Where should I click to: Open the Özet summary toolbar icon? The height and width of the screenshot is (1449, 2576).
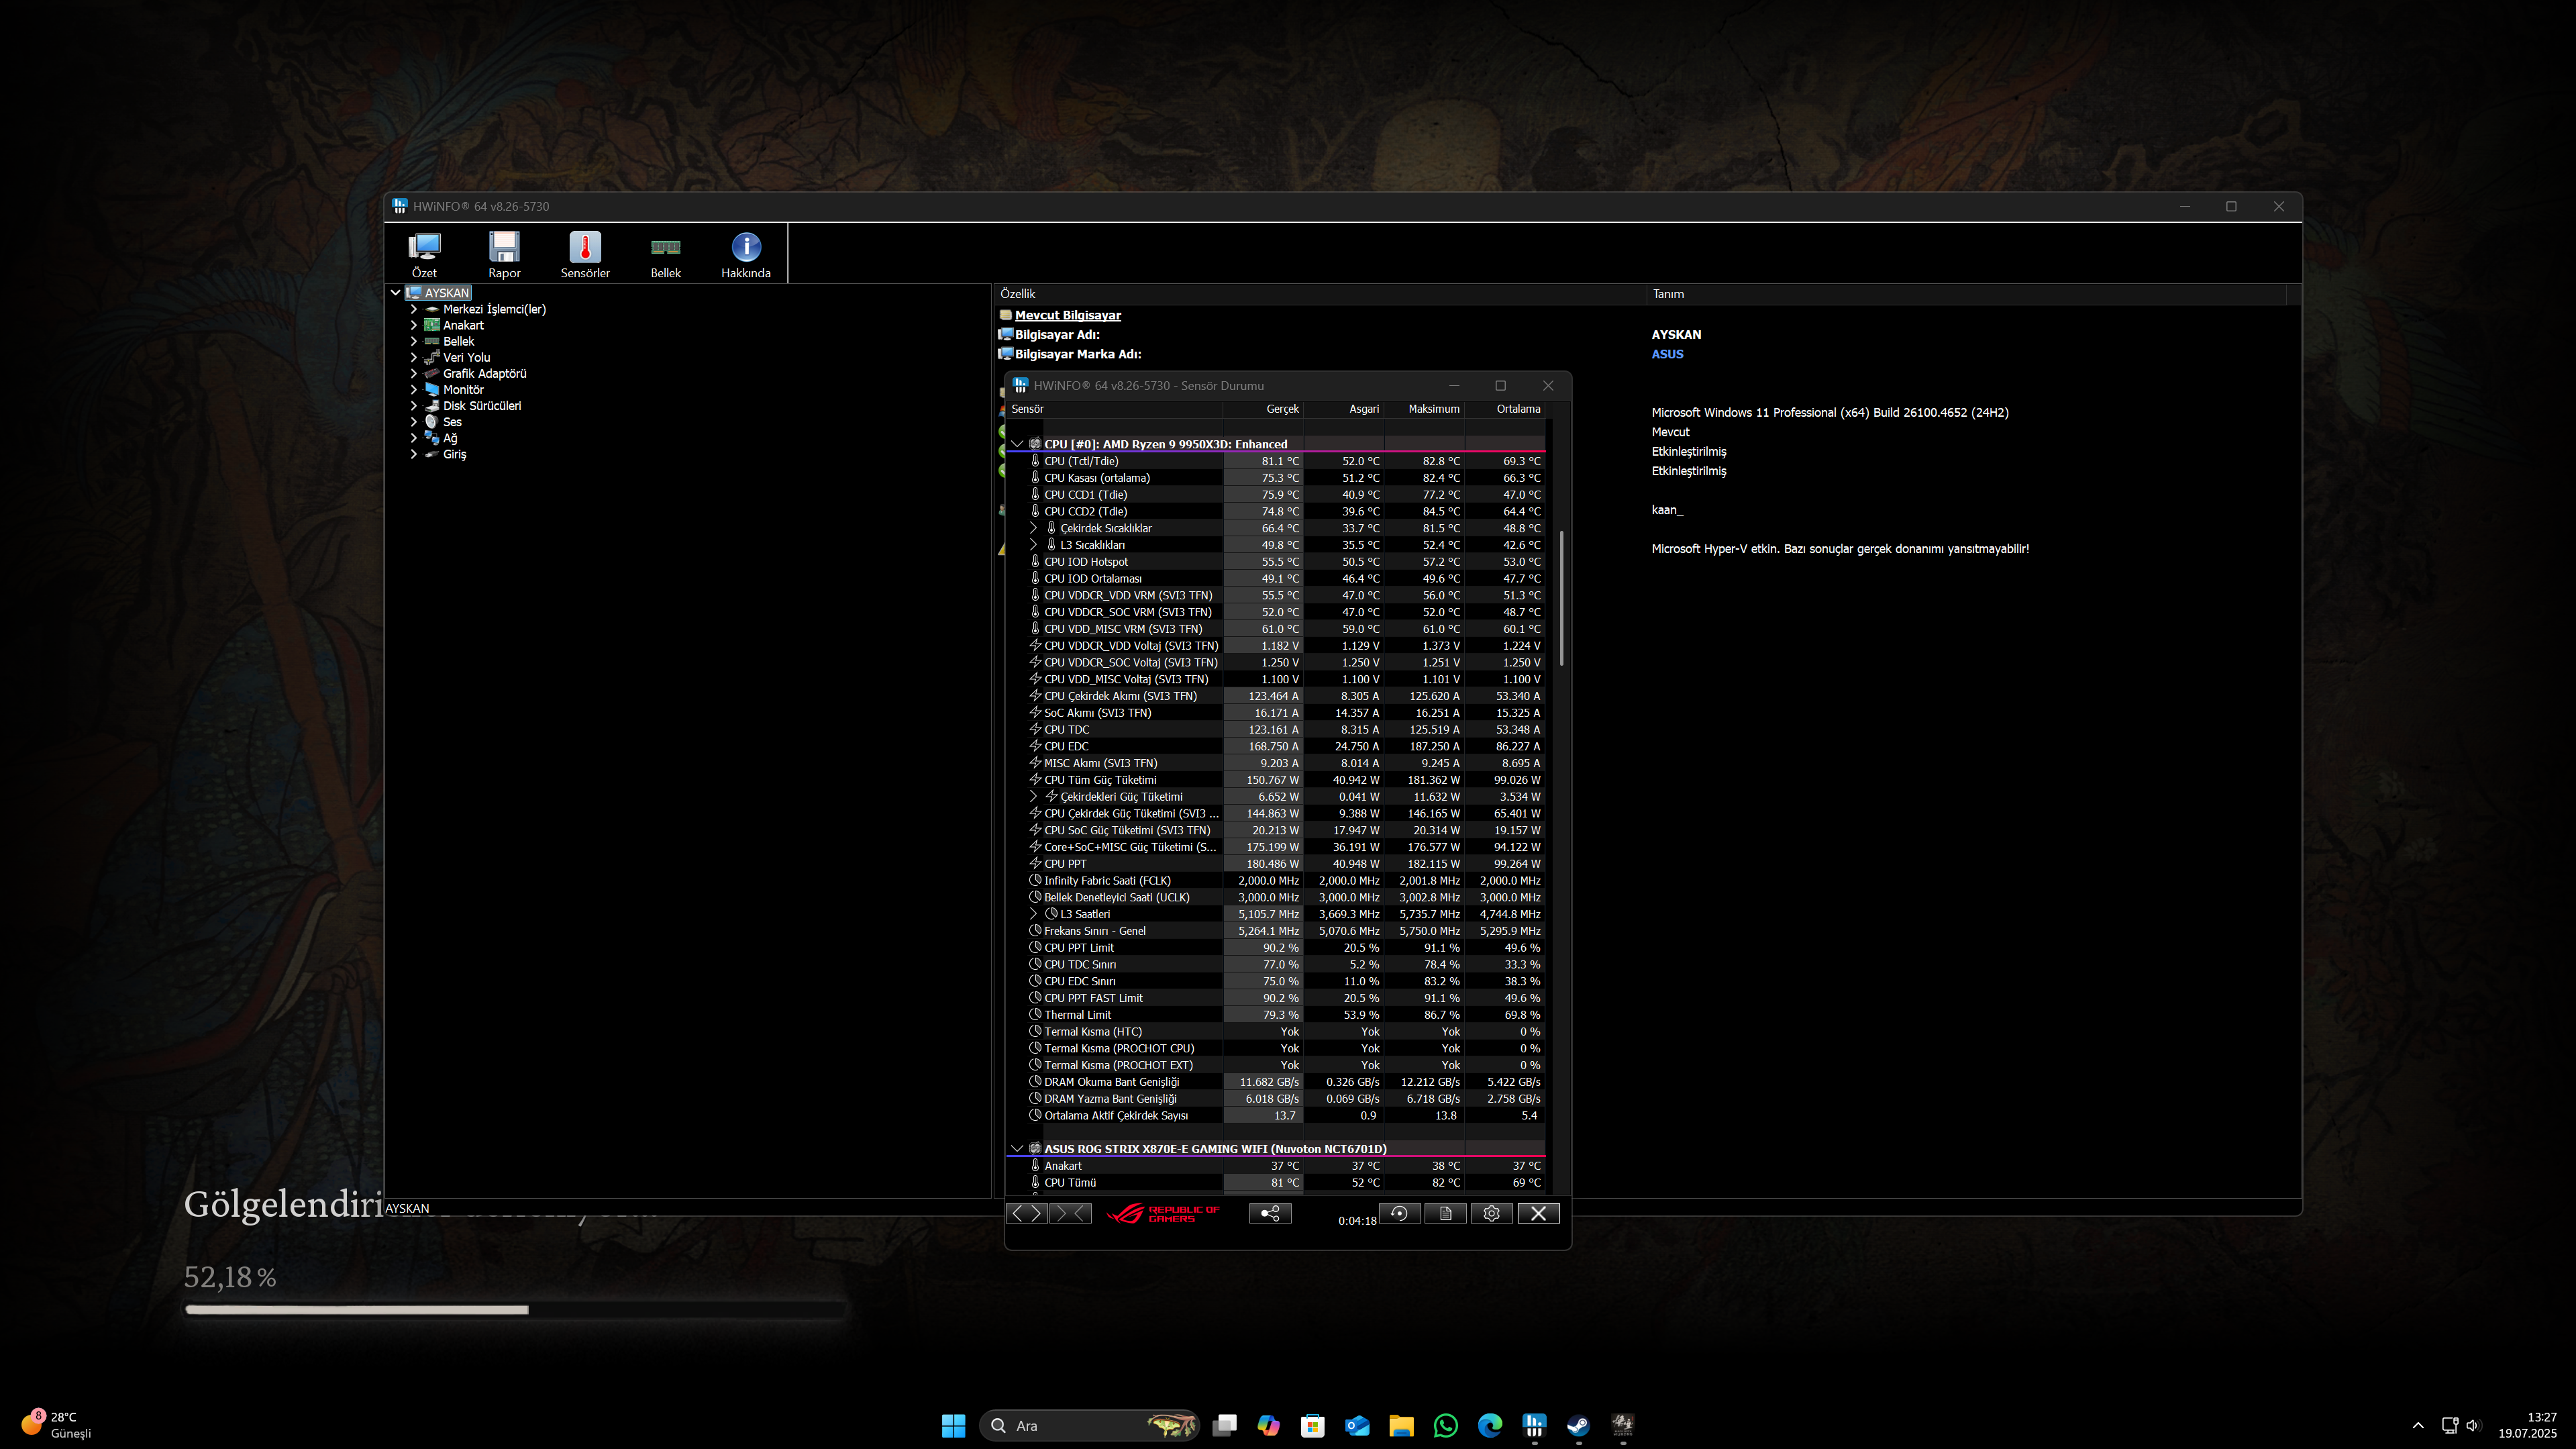(x=424, y=254)
